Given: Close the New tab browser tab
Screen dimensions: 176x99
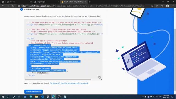Looking at the screenshot, I should pyautogui.click(x=31, y=2).
